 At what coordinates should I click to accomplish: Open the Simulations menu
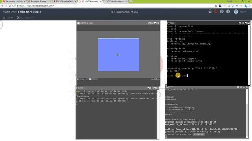(x=24, y=18)
